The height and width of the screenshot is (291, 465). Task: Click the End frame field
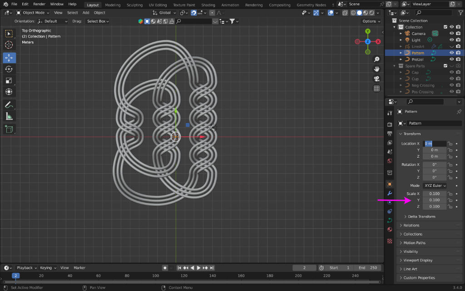[367, 268]
